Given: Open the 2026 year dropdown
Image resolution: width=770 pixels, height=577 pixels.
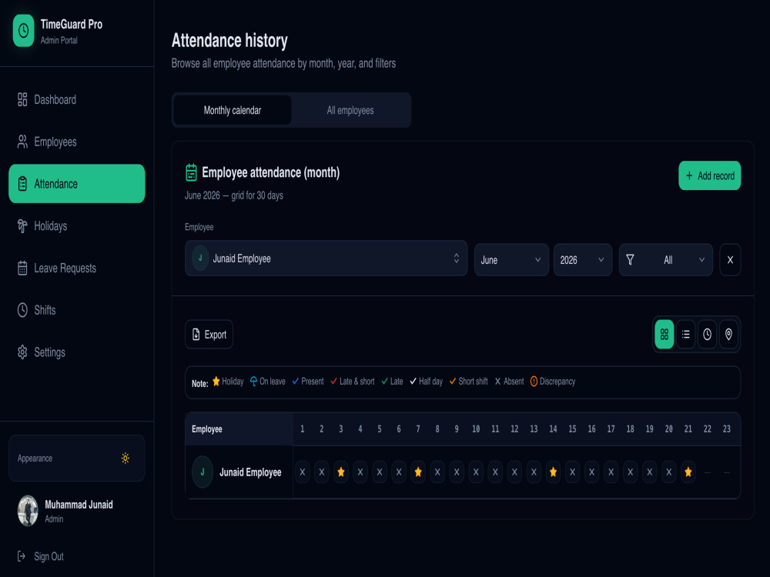Looking at the screenshot, I should click(x=582, y=259).
